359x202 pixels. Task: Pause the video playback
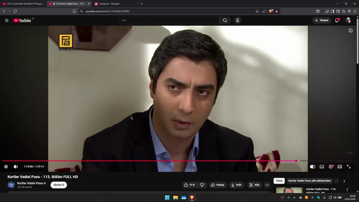(x=6, y=167)
